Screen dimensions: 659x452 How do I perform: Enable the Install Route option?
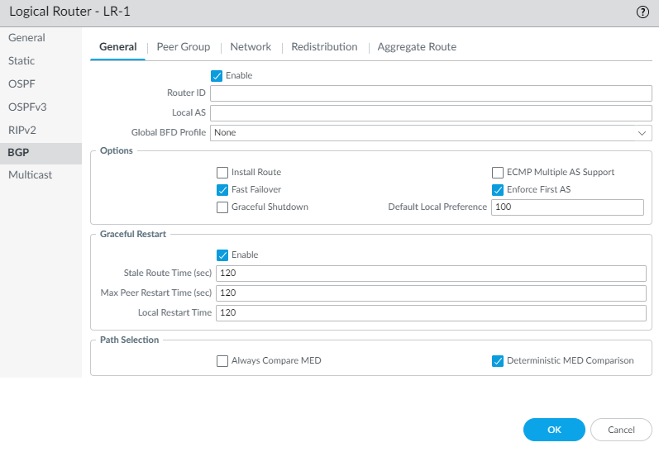(x=222, y=173)
